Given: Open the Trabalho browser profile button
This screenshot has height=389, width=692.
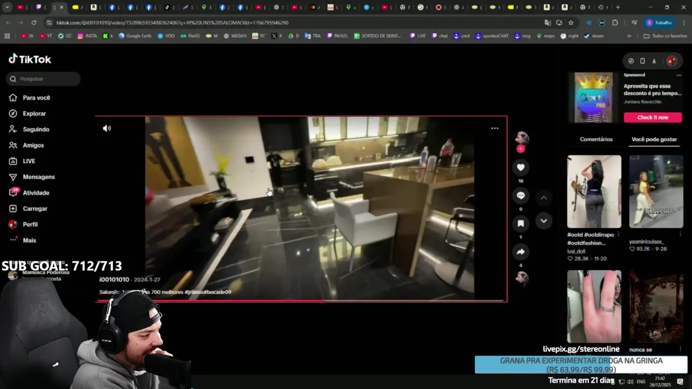Looking at the screenshot, I should click(x=660, y=23).
